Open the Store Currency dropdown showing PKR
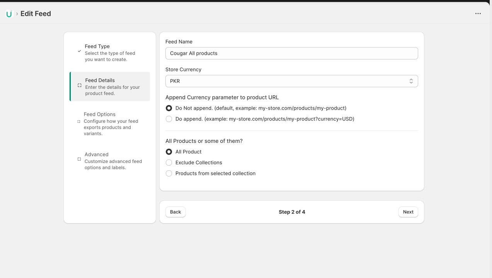The width and height of the screenshot is (492, 278). pos(292,81)
